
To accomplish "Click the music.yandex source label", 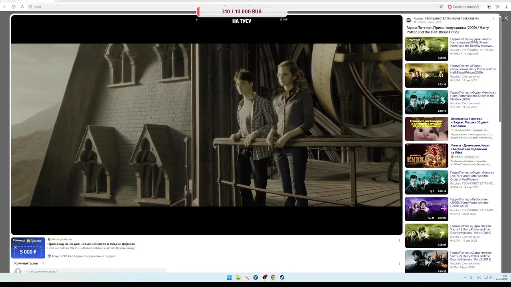I will pyautogui.click(x=463, y=130).
